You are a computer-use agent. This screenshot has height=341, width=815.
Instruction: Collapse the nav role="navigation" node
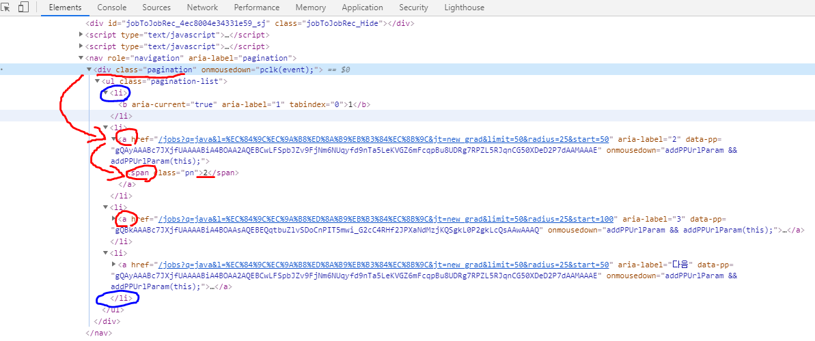click(81, 58)
